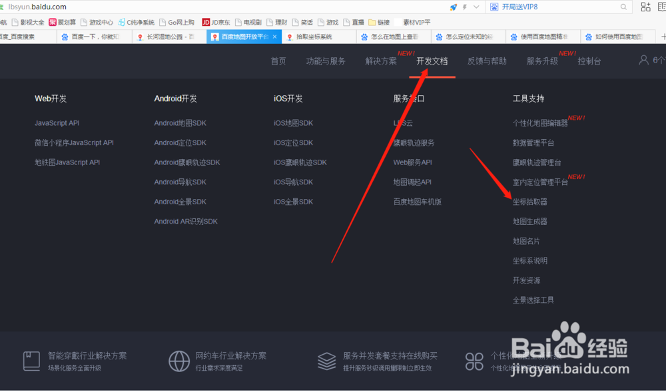Open iOS全景SDK link

coord(294,202)
